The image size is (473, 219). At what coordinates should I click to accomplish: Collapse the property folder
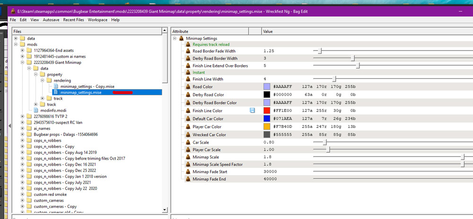35,74
